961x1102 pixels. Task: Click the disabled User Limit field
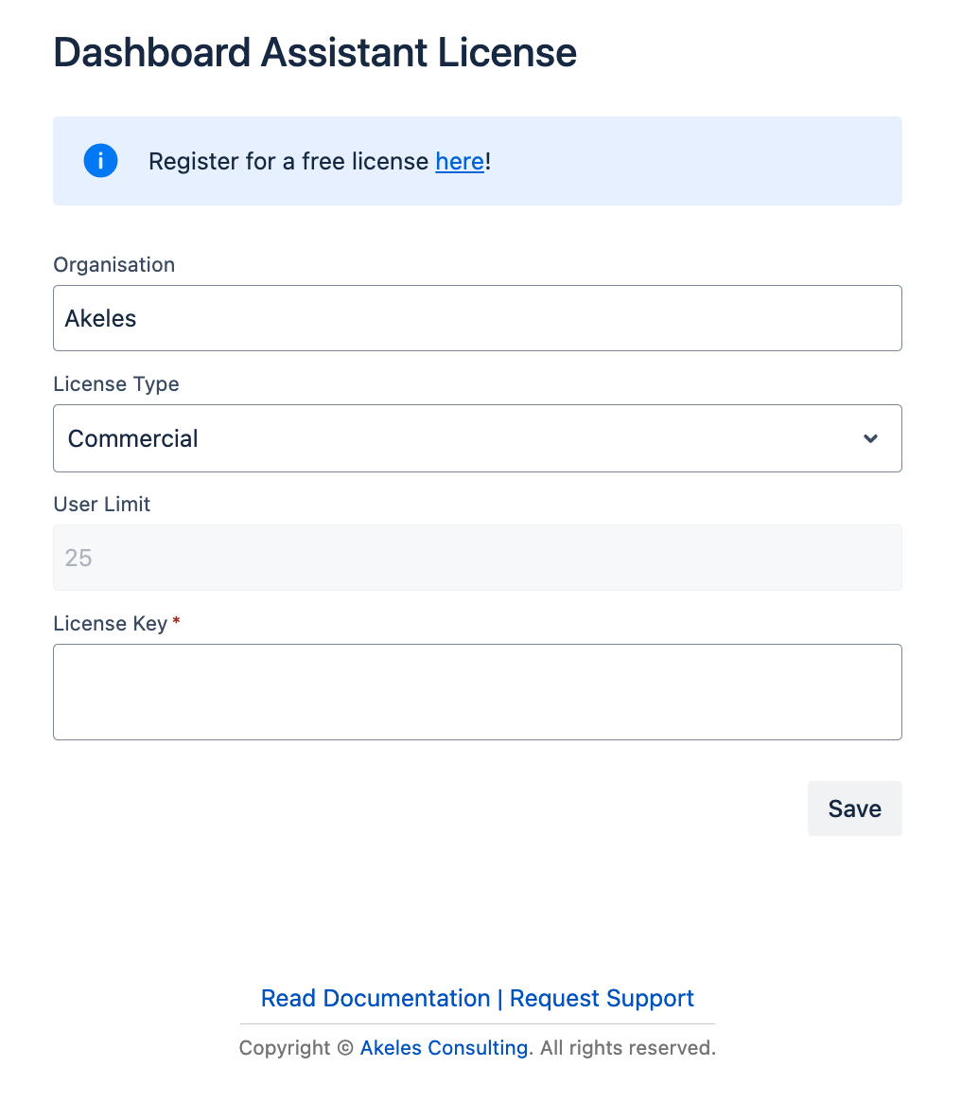tap(477, 558)
